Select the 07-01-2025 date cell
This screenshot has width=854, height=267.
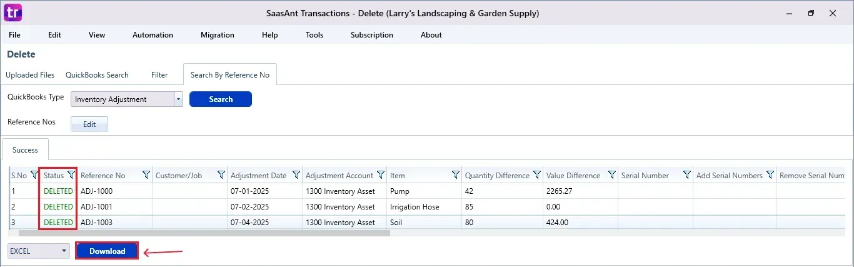coord(265,191)
